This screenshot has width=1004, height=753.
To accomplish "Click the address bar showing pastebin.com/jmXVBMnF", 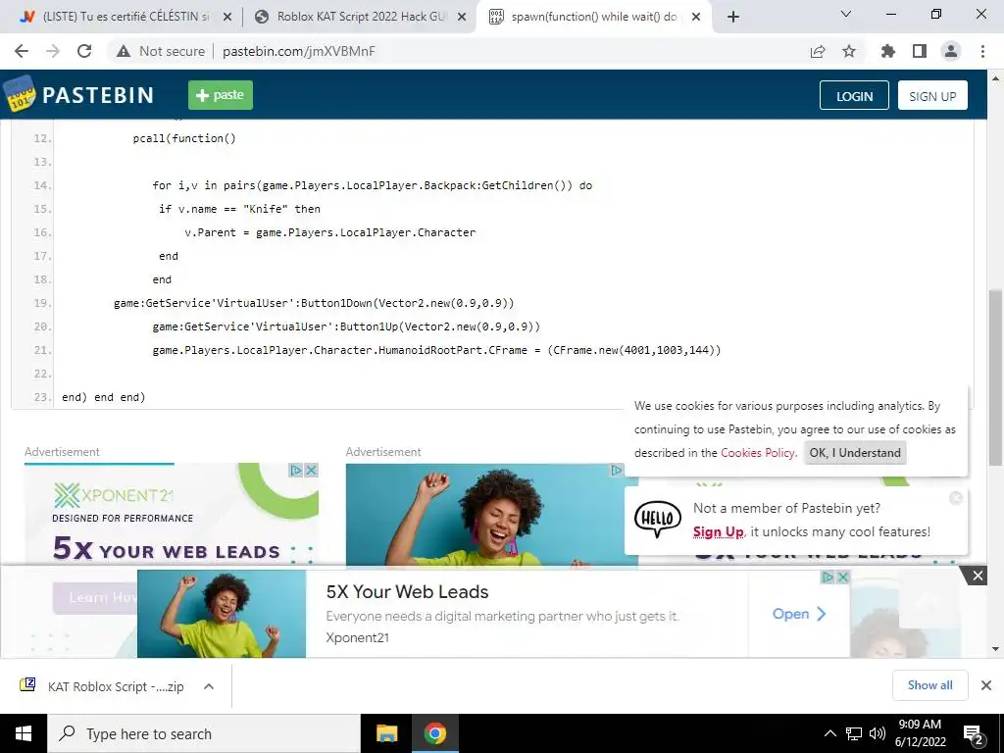I will 298,51.
